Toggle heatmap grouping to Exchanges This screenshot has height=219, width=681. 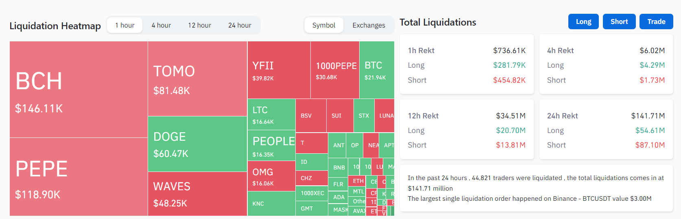point(369,25)
